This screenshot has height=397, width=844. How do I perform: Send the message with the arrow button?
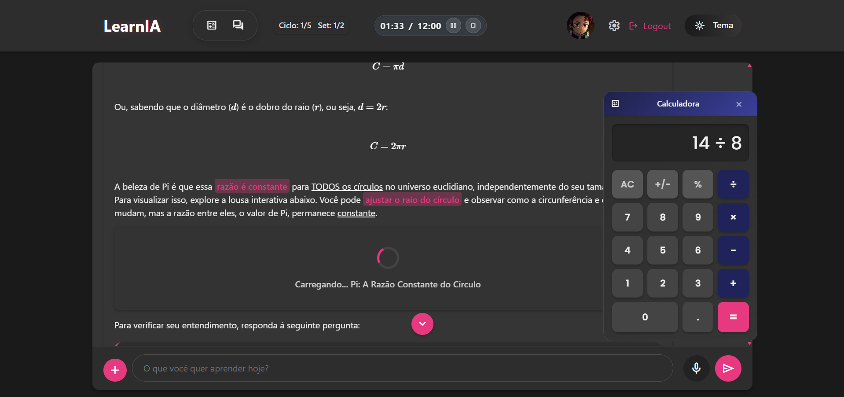(728, 368)
